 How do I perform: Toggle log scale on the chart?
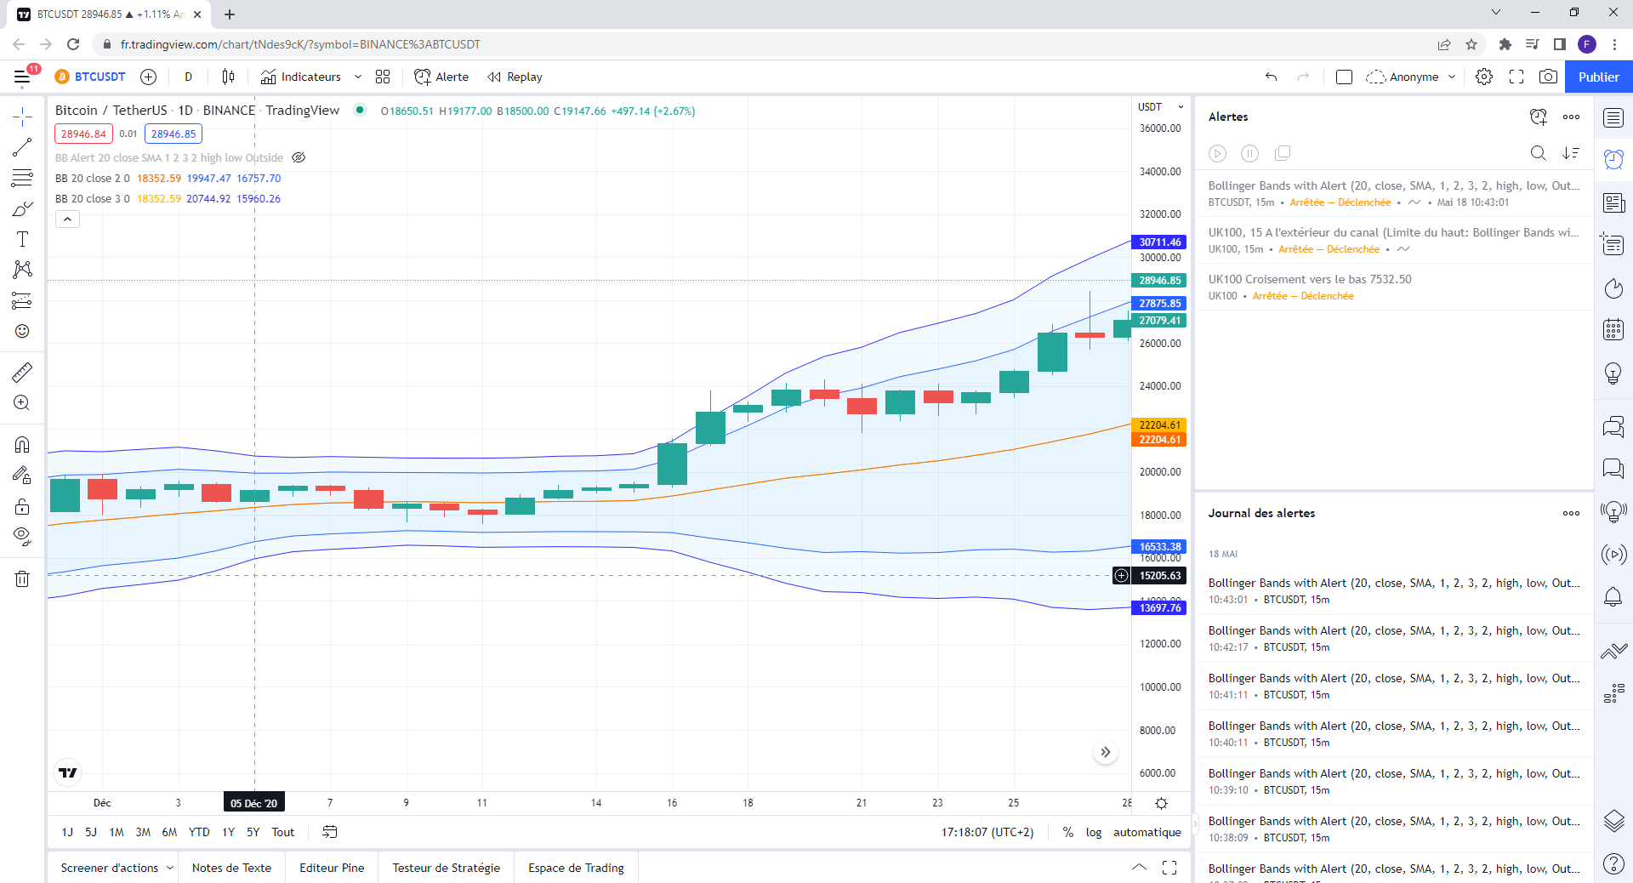[x=1094, y=832]
